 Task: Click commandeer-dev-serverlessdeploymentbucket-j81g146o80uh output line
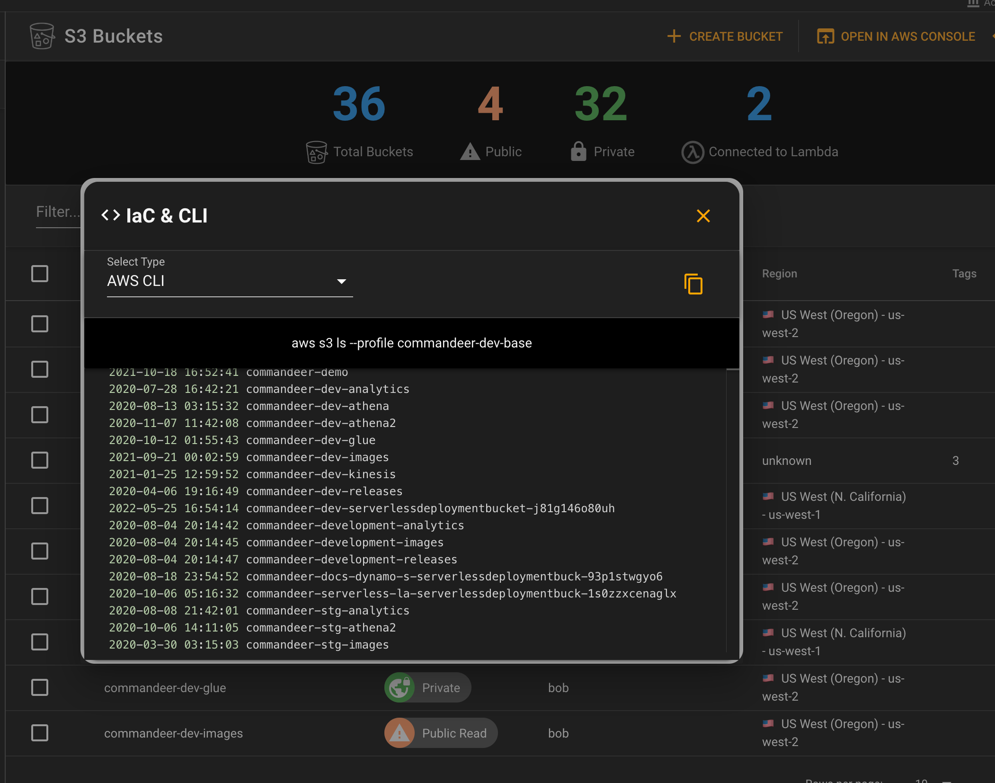pyautogui.click(x=362, y=508)
